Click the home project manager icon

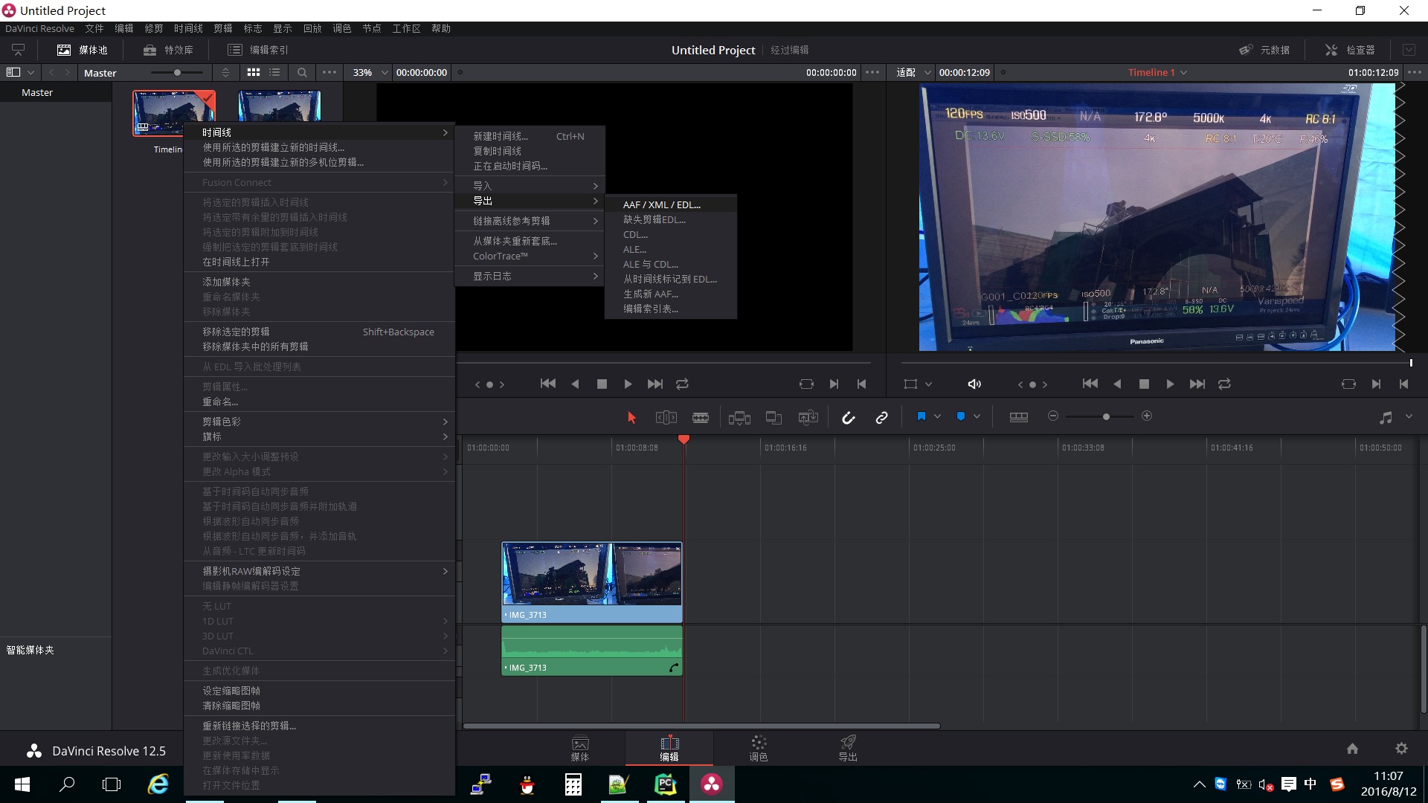pyautogui.click(x=1352, y=749)
